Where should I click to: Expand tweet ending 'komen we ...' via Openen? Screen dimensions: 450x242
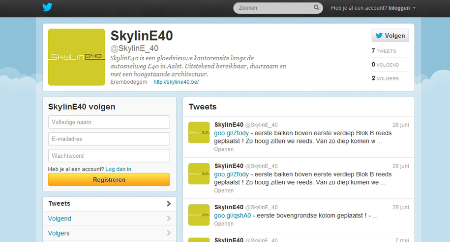tap(224, 190)
